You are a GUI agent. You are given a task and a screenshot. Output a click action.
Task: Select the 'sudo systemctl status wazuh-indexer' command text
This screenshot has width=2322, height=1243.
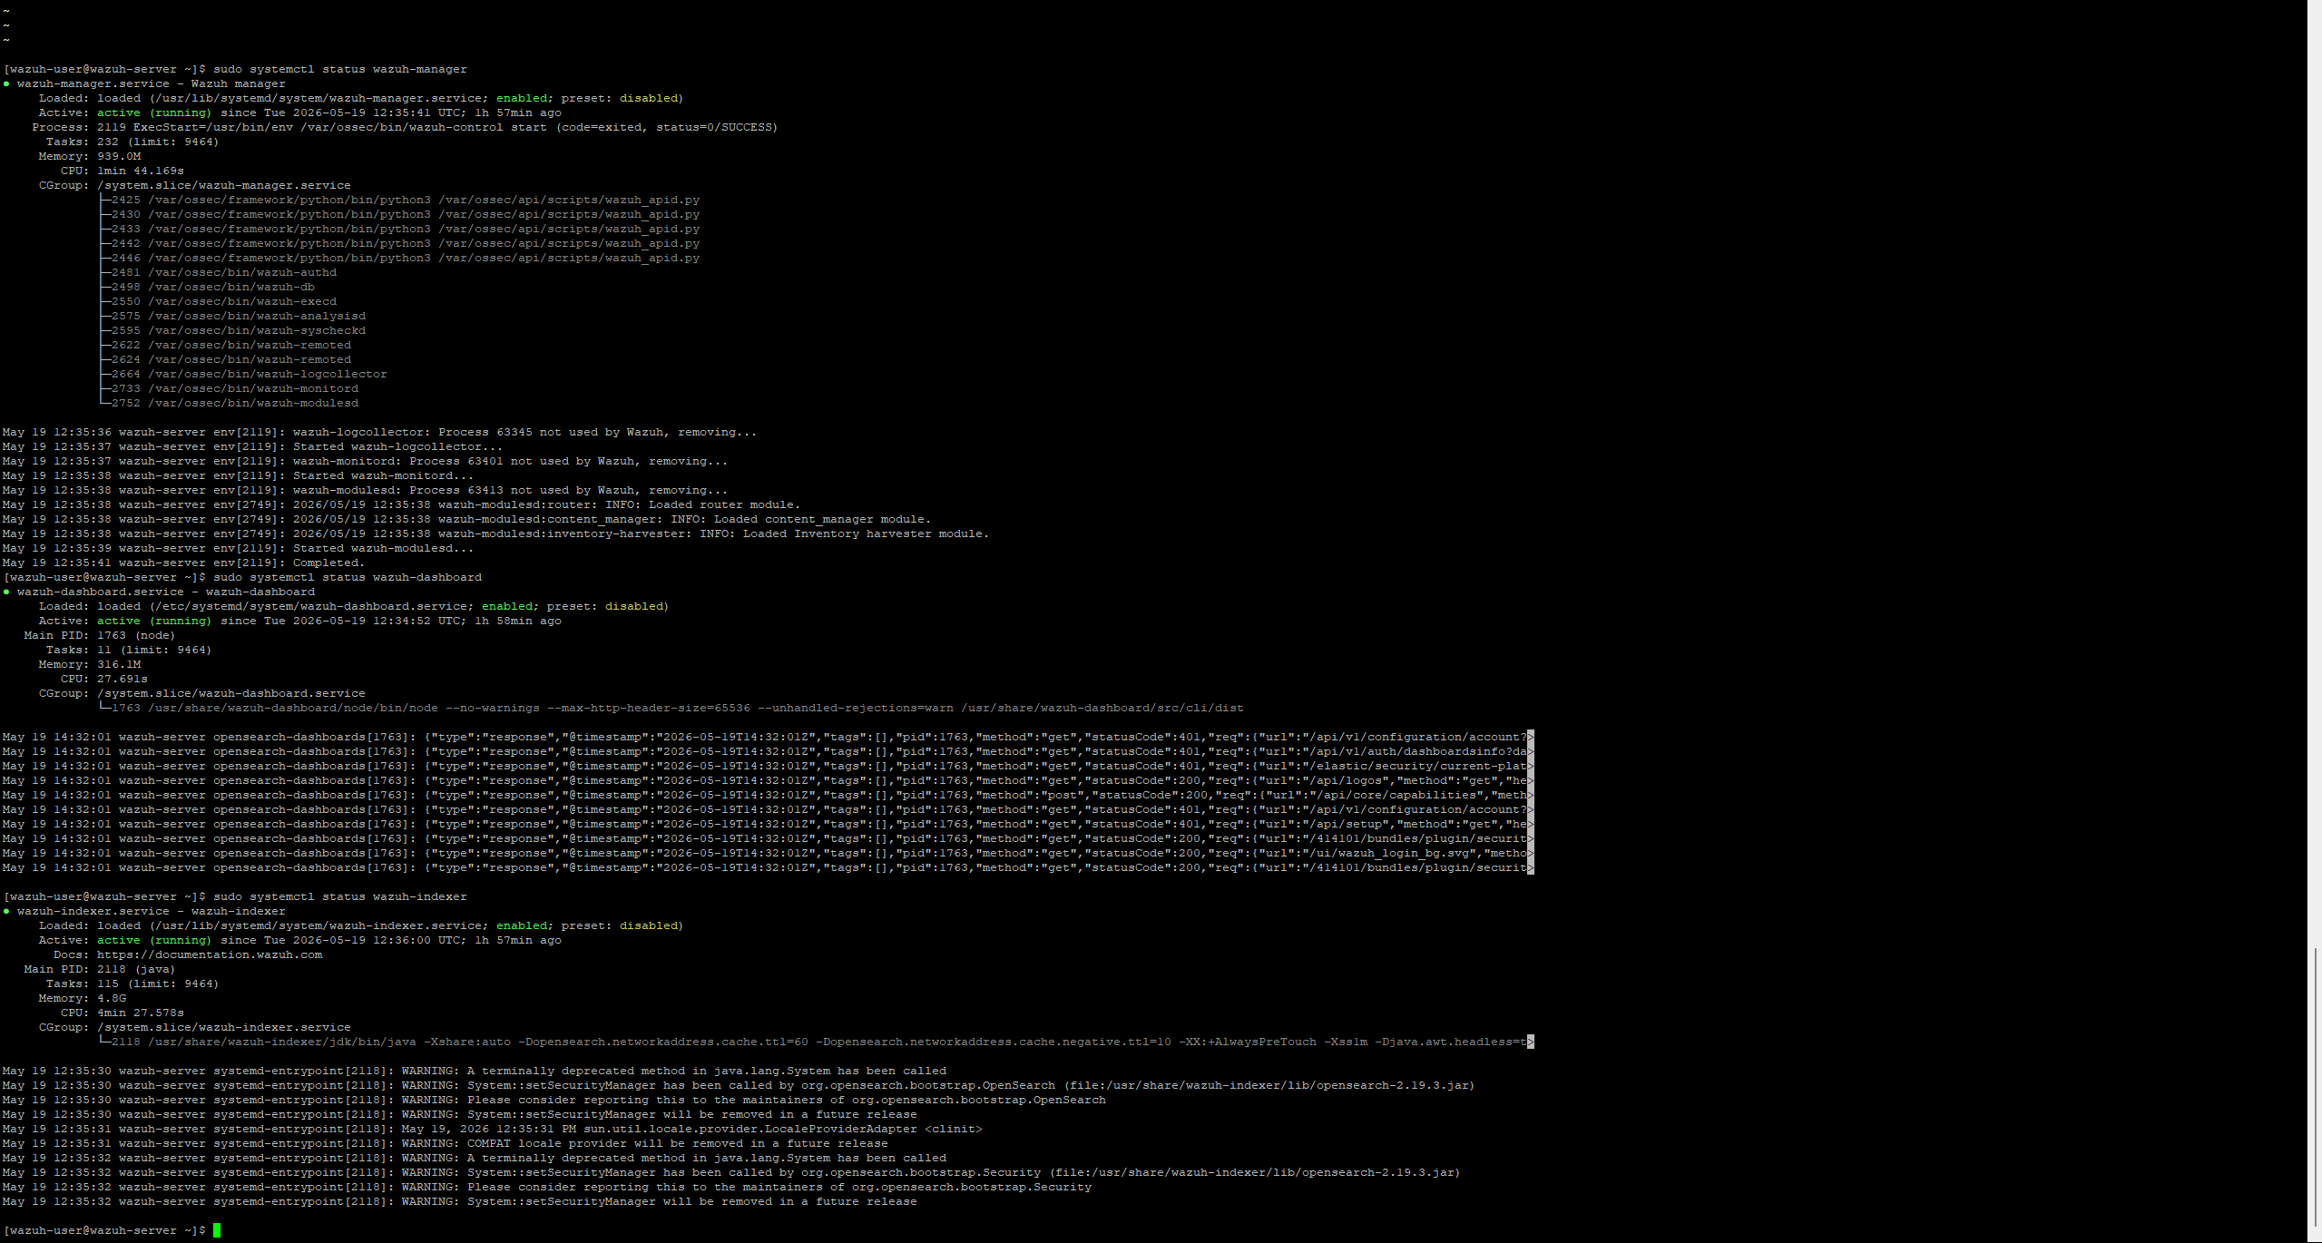point(340,896)
